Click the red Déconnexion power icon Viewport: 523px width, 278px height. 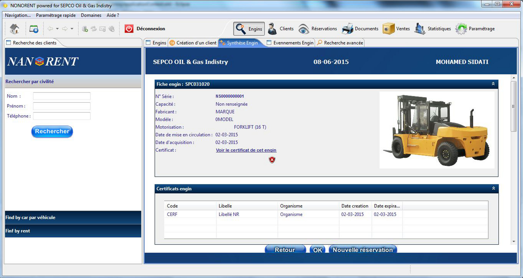(129, 29)
